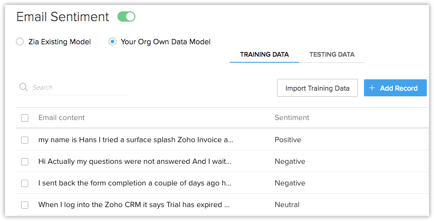The height and width of the screenshot is (221, 434).
Task: Check the select-all checkbox beside Email content
Action: click(25, 118)
